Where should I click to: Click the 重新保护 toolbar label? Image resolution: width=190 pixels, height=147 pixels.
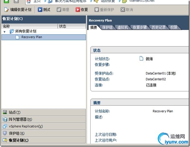tap(107, 10)
